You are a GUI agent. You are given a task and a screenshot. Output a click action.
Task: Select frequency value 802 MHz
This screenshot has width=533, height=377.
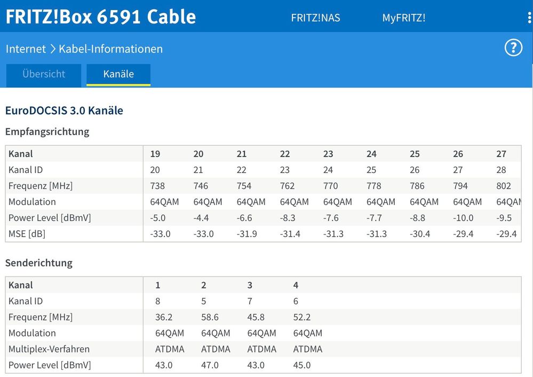coord(504,186)
